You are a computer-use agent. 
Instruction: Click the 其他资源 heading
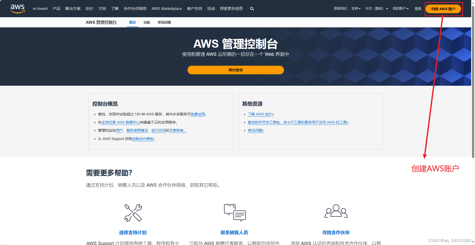tap(252, 104)
